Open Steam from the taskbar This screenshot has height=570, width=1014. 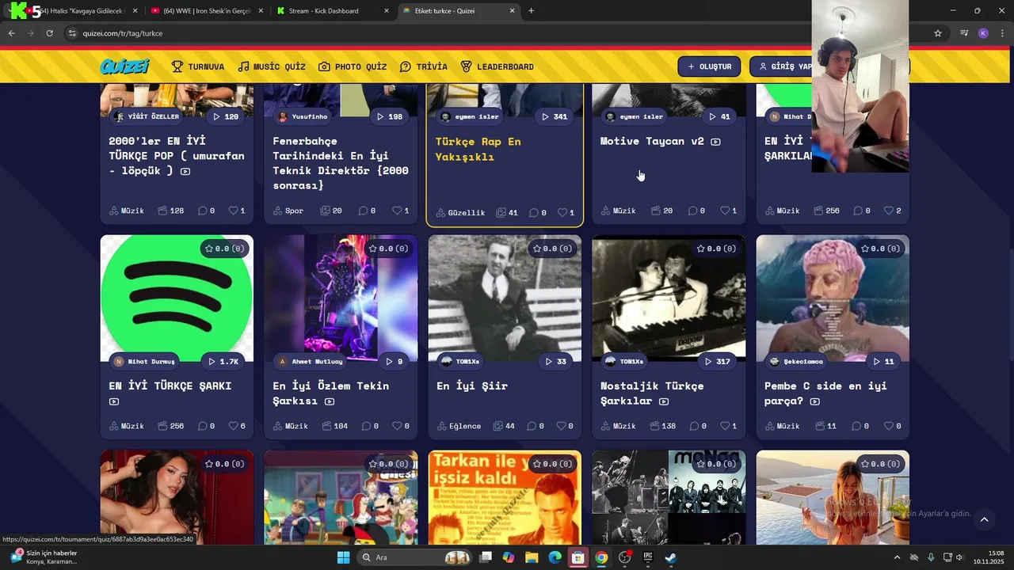[670, 557]
